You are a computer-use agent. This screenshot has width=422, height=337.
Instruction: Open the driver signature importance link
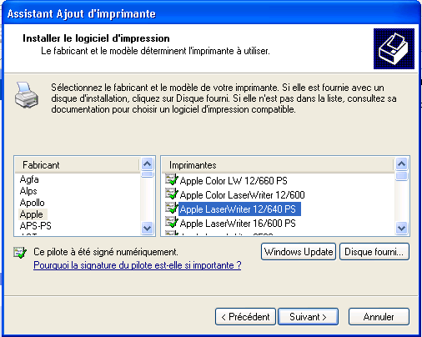[138, 265]
